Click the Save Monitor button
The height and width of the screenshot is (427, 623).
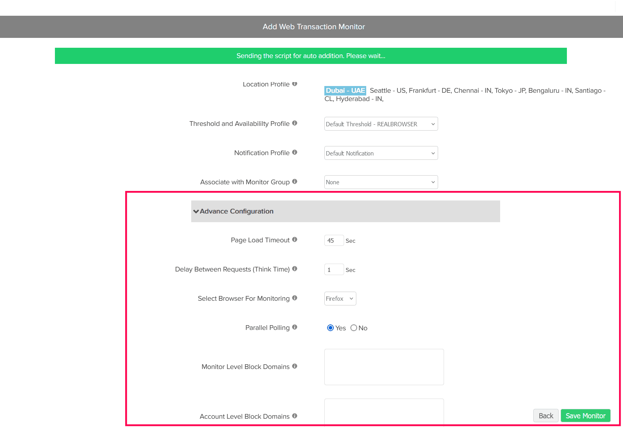pyautogui.click(x=585, y=416)
